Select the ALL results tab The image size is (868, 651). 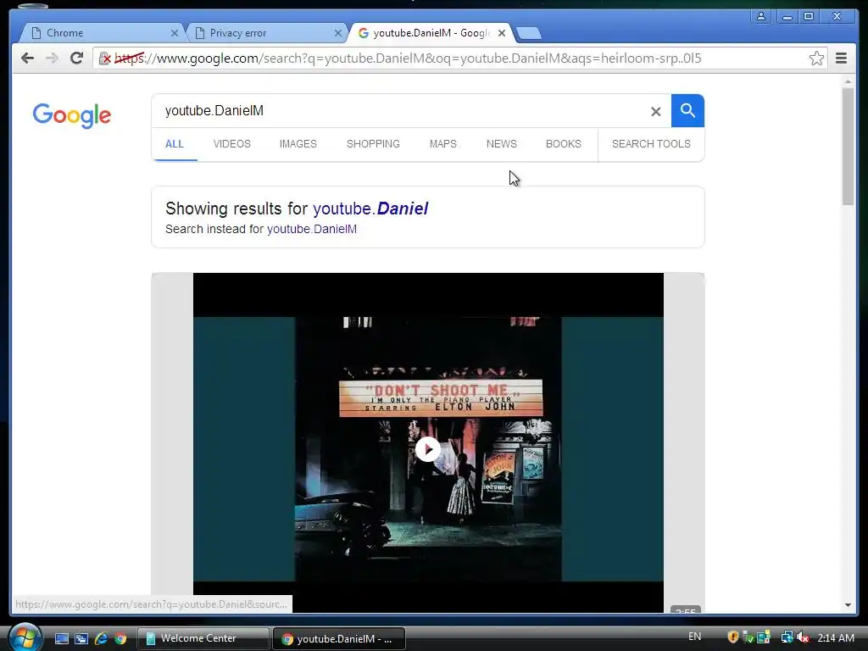pos(175,144)
